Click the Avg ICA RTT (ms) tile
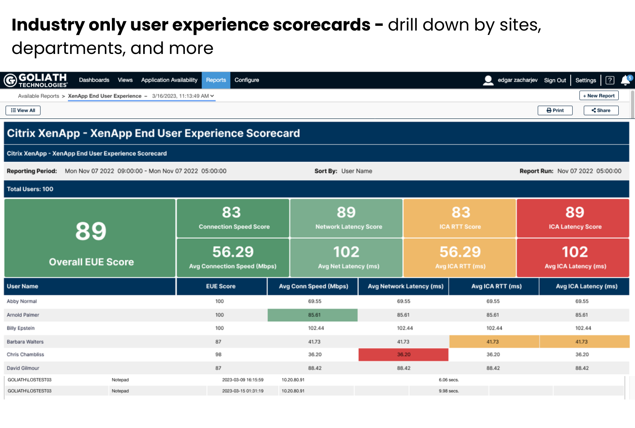The image size is (635, 428). [x=460, y=257]
